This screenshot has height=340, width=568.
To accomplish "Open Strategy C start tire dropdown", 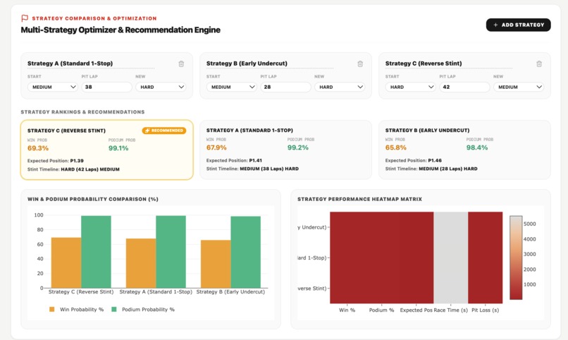I will pyautogui.click(x=410, y=87).
